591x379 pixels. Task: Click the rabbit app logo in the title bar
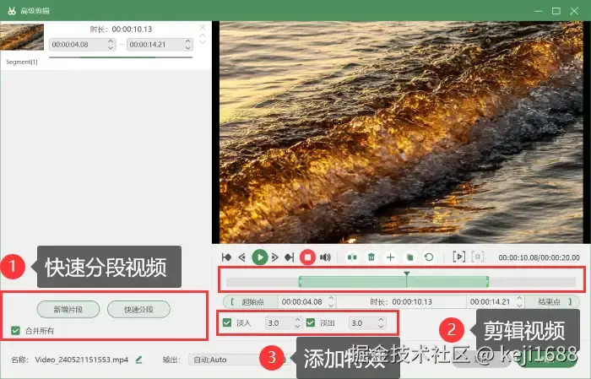point(12,10)
